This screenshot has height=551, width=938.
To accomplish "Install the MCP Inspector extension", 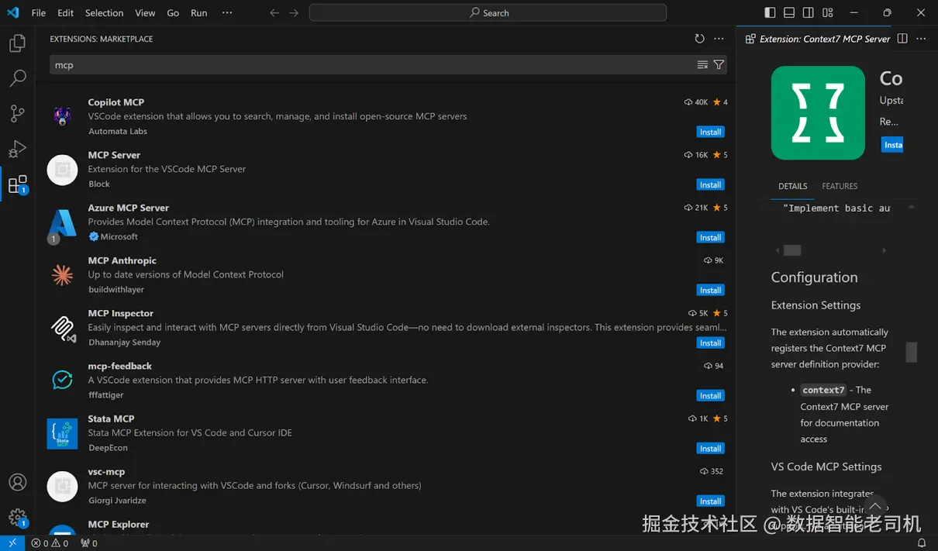I will click(710, 343).
